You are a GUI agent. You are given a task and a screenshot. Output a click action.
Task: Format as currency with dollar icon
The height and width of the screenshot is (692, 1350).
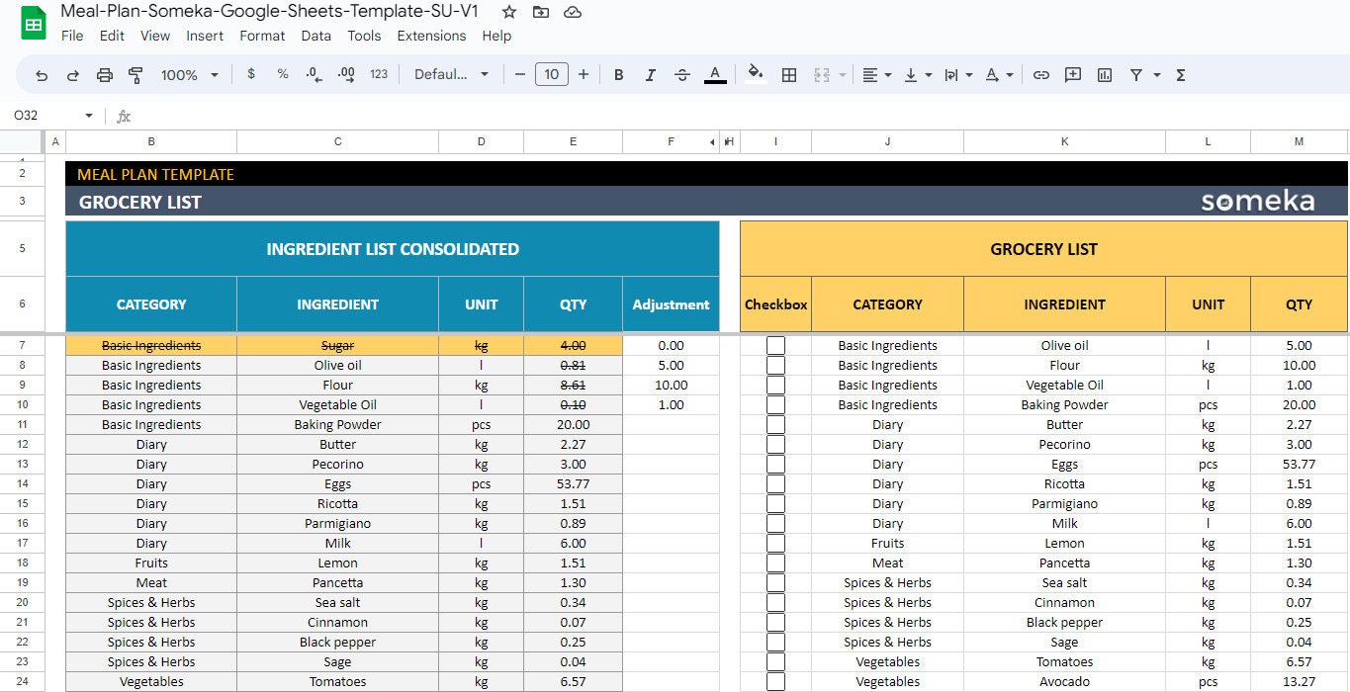(x=251, y=74)
